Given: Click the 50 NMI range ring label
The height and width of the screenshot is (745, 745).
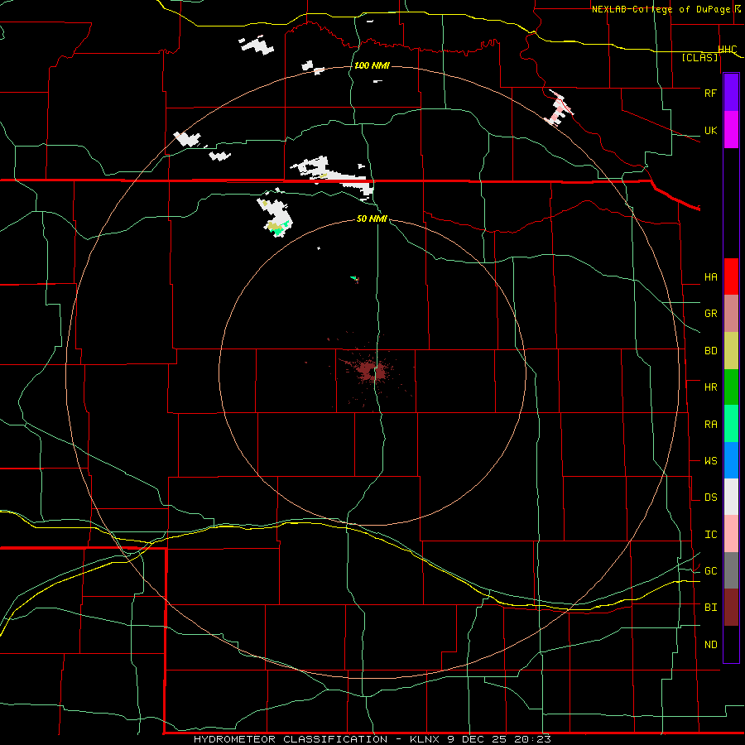Looking at the screenshot, I should (x=372, y=219).
